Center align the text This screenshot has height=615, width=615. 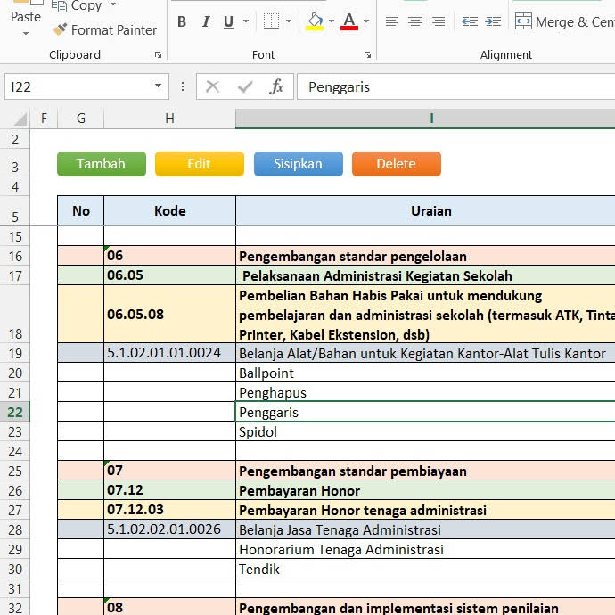click(415, 22)
